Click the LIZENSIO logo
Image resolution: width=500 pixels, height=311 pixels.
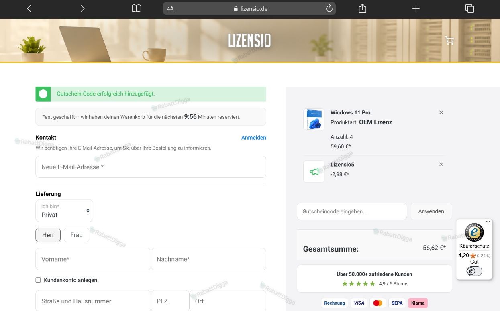(x=249, y=41)
